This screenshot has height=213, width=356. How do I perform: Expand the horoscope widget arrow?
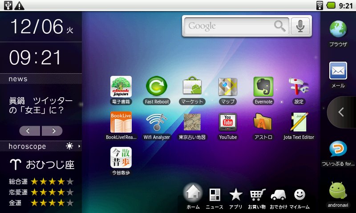tap(80, 146)
